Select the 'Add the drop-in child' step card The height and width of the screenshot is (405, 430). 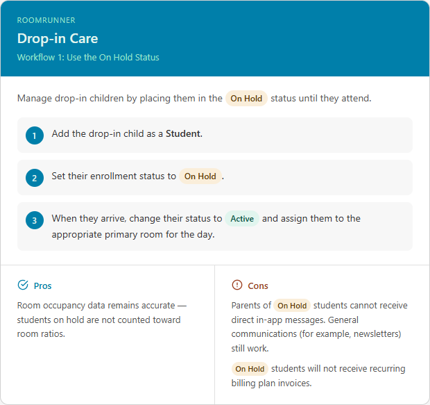pos(215,135)
